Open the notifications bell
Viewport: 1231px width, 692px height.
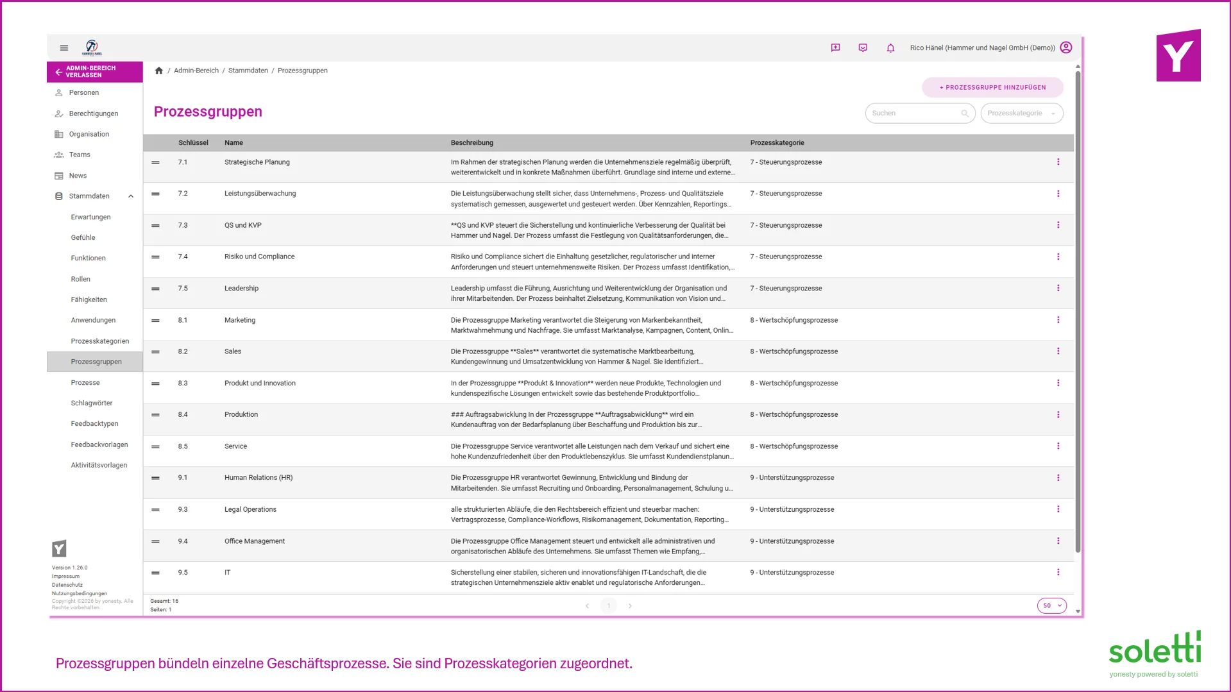tap(890, 48)
